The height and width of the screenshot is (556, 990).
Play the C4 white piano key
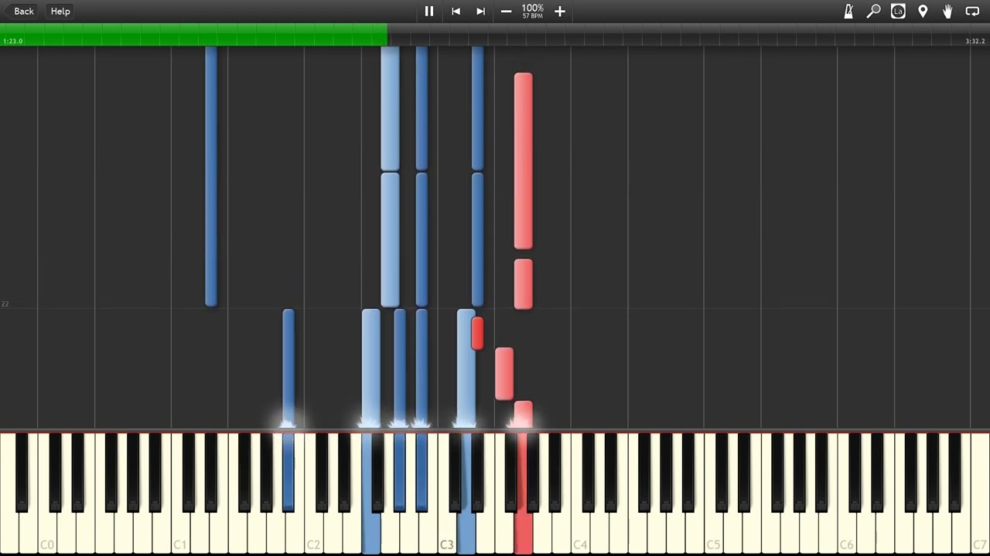coord(580,533)
